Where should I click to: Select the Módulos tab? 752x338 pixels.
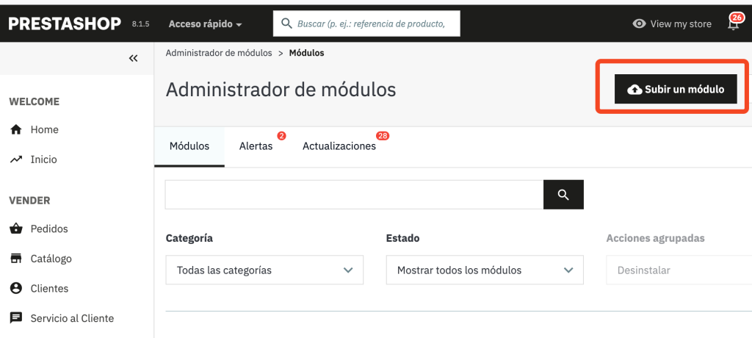[189, 146]
